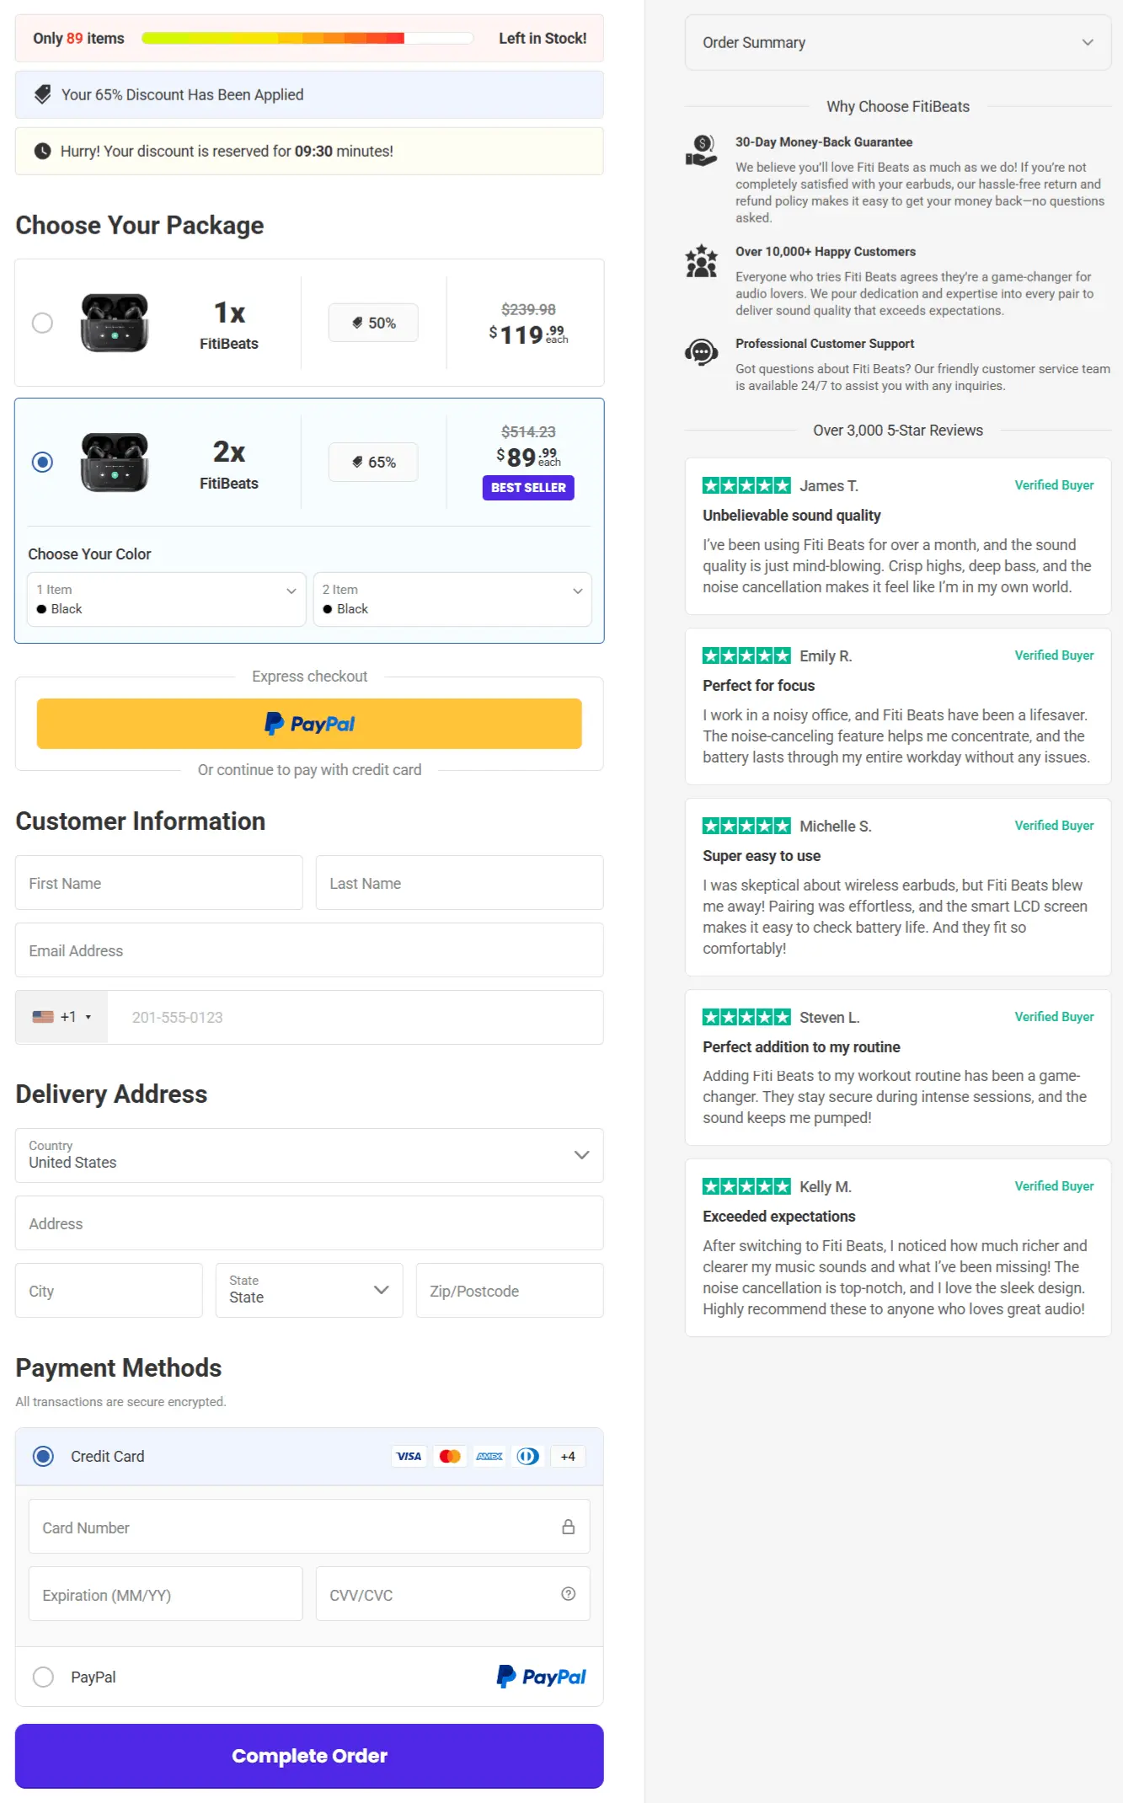Viewport: 1123px width, 1803px height.
Task: Click Steven L.'s Verified Buyer label
Action: coord(1054,1017)
